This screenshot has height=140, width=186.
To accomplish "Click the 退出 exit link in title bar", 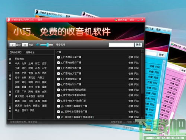I will coord(132,20).
